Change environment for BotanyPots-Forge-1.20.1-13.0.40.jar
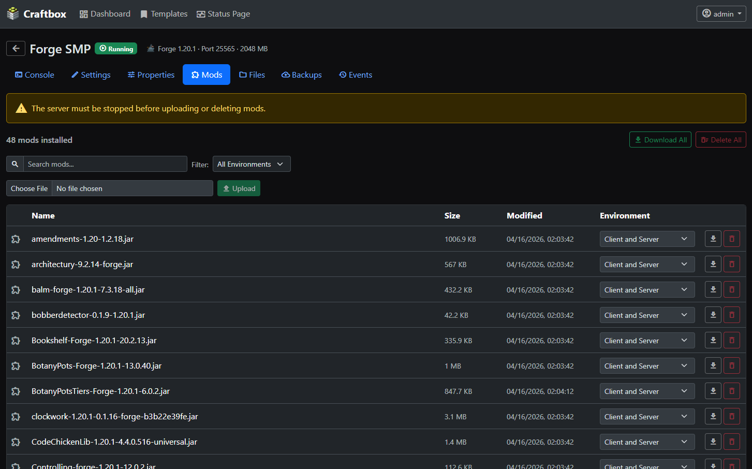Screen dimensions: 752x469 point(647,365)
